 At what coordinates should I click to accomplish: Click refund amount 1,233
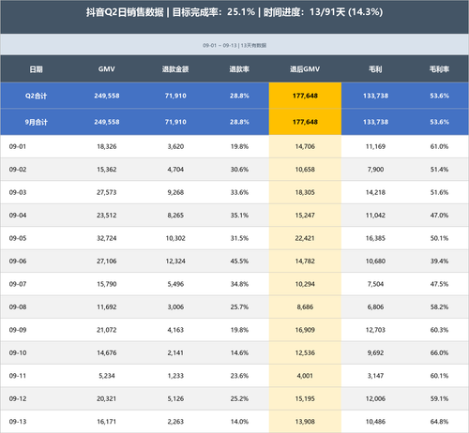click(175, 376)
